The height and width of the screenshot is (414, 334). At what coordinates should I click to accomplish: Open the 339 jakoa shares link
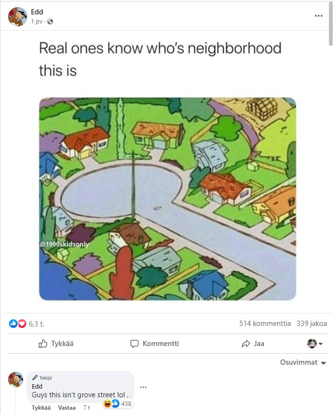[x=312, y=324]
